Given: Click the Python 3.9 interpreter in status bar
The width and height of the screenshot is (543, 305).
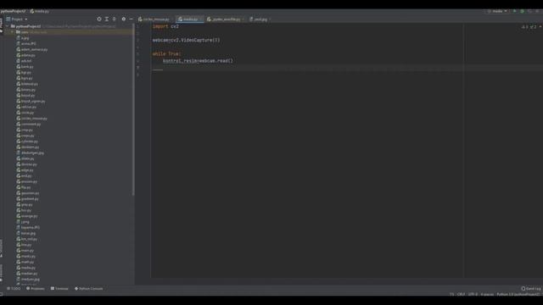Looking at the screenshot, I should click(x=518, y=294).
